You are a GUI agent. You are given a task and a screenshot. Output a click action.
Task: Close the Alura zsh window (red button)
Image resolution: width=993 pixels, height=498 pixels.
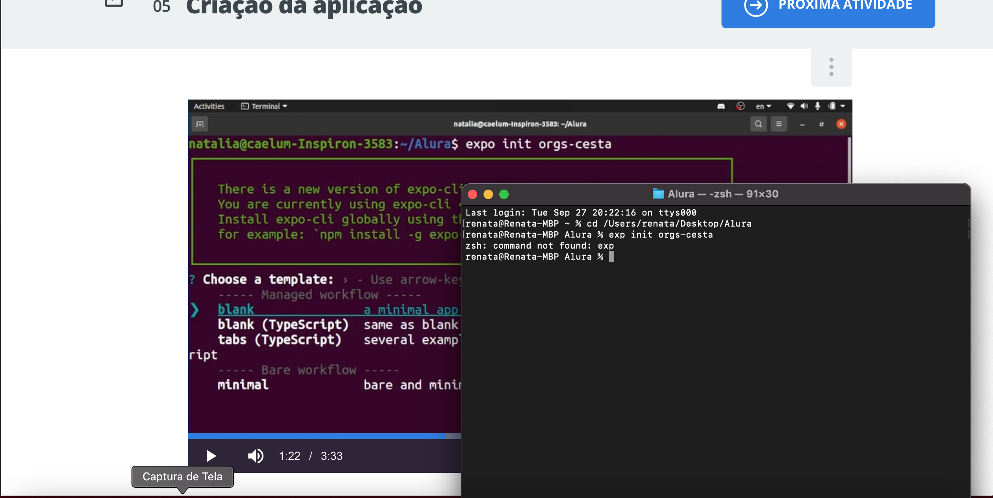pos(472,194)
